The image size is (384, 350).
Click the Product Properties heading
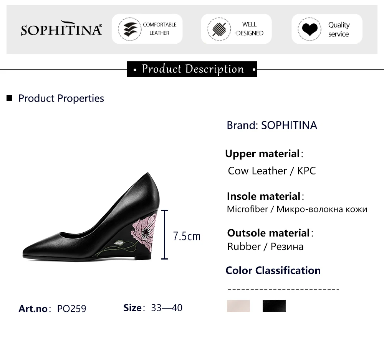click(61, 98)
